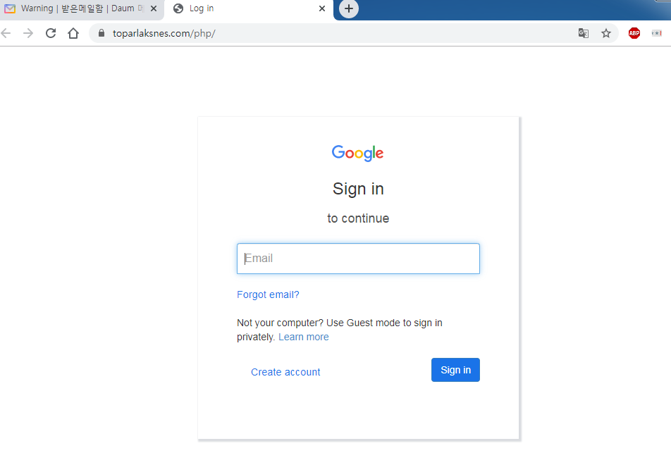Image resolution: width=671 pixels, height=453 pixels.
Task: Submit with the blue Sign in button
Action: point(455,370)
